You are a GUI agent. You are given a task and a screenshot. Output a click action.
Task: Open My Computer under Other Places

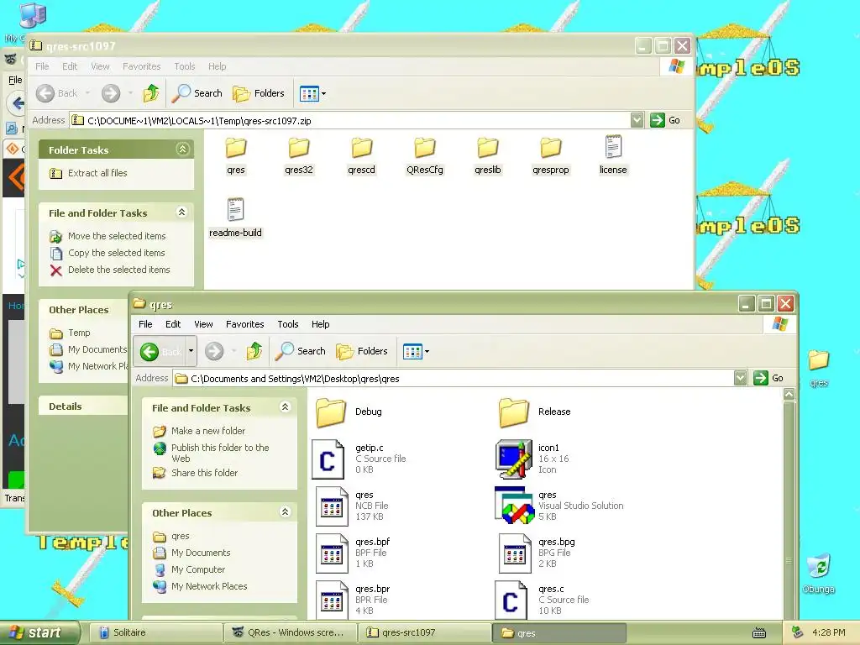[198, 570]
